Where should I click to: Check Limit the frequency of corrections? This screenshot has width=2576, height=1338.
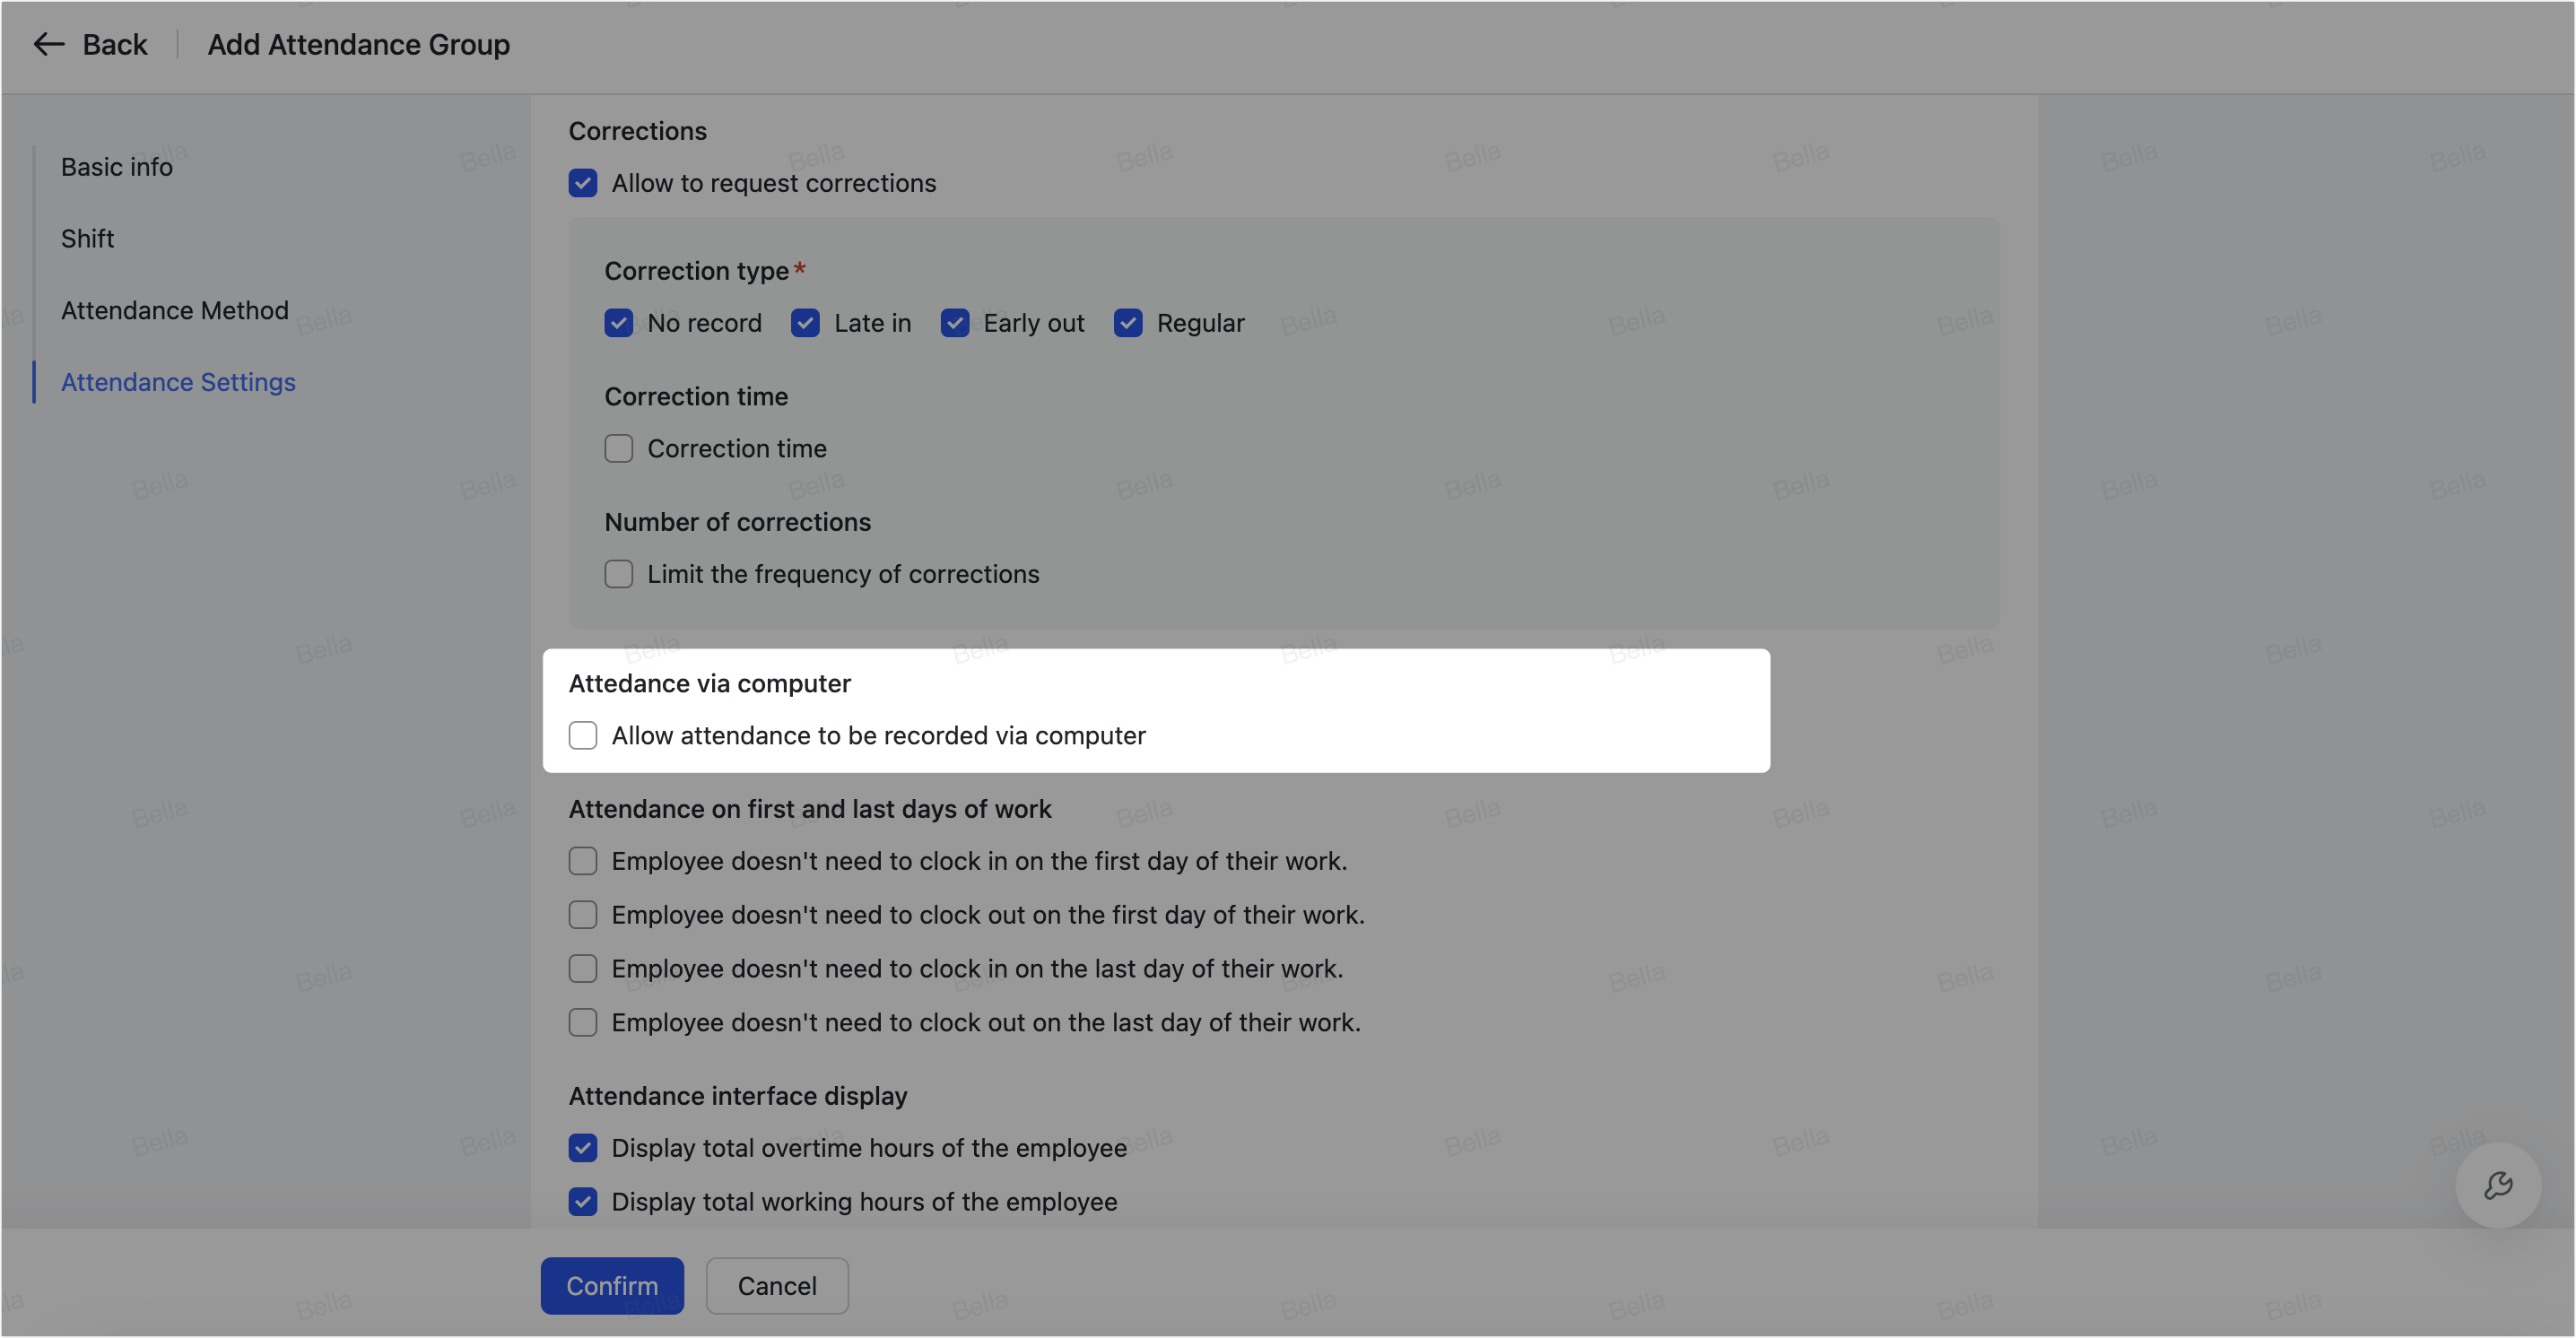pos(618,574)
